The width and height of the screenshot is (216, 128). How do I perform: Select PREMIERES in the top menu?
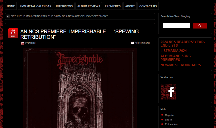tap(113, 6)
